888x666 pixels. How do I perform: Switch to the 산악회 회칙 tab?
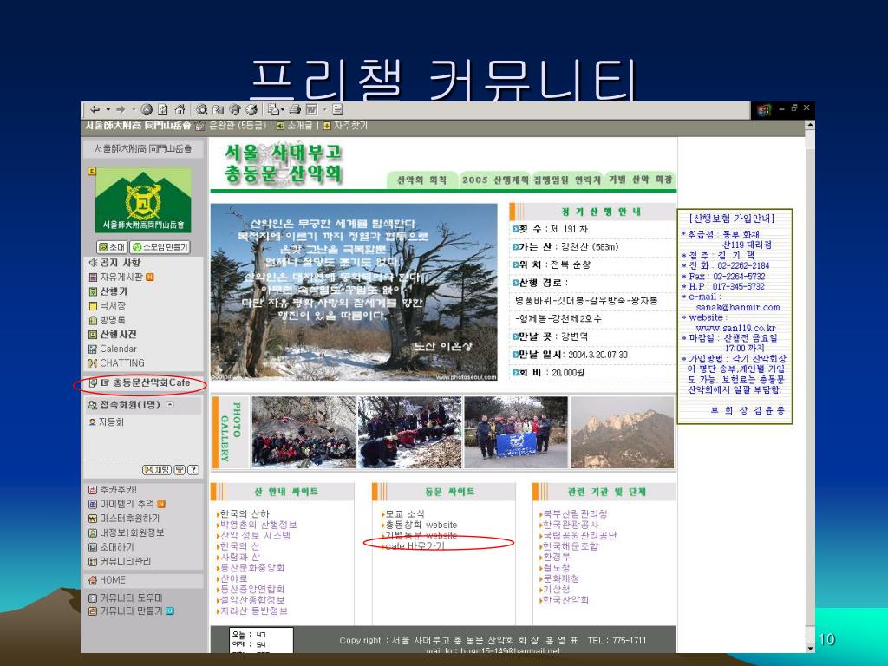coord(422,180)
